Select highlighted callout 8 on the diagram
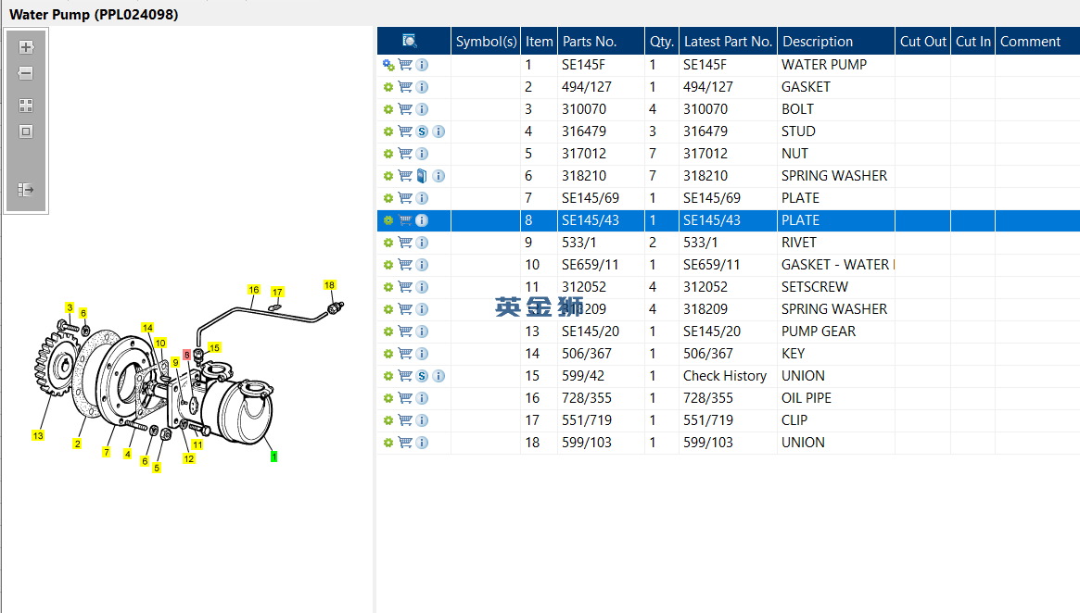 pos(186,355)
